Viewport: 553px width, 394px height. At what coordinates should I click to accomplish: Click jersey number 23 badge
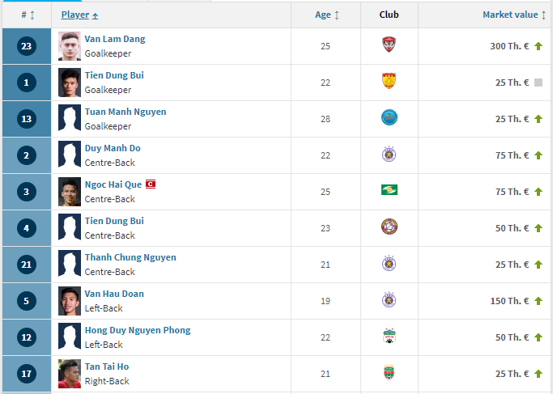pyautogui.click(x=27, y=46)
